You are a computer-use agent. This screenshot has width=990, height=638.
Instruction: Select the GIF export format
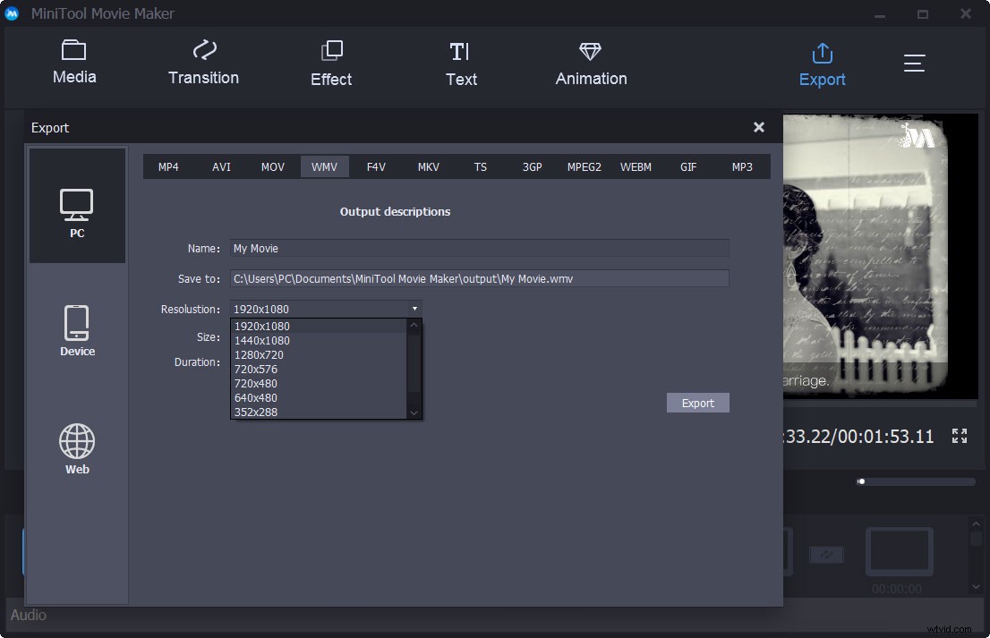click(688, 166)
